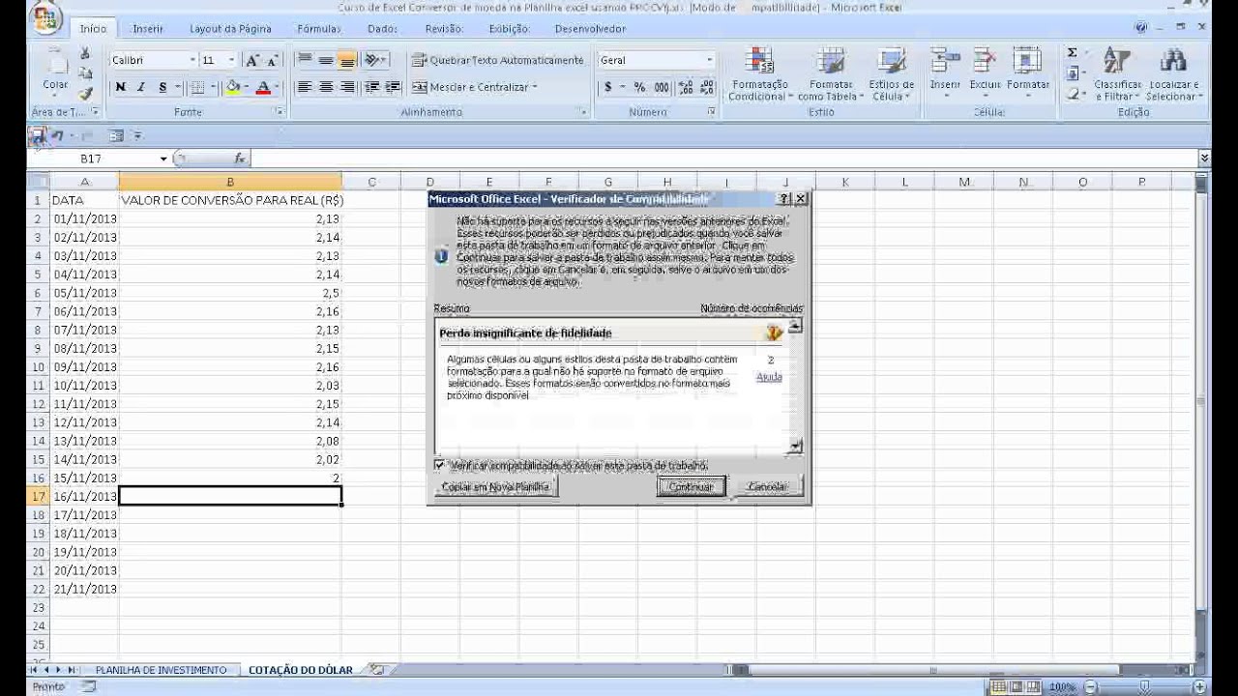Toggle bottom vertical alignment
The height and width of the screenshot is (696, 1238).
pos(348,60)
